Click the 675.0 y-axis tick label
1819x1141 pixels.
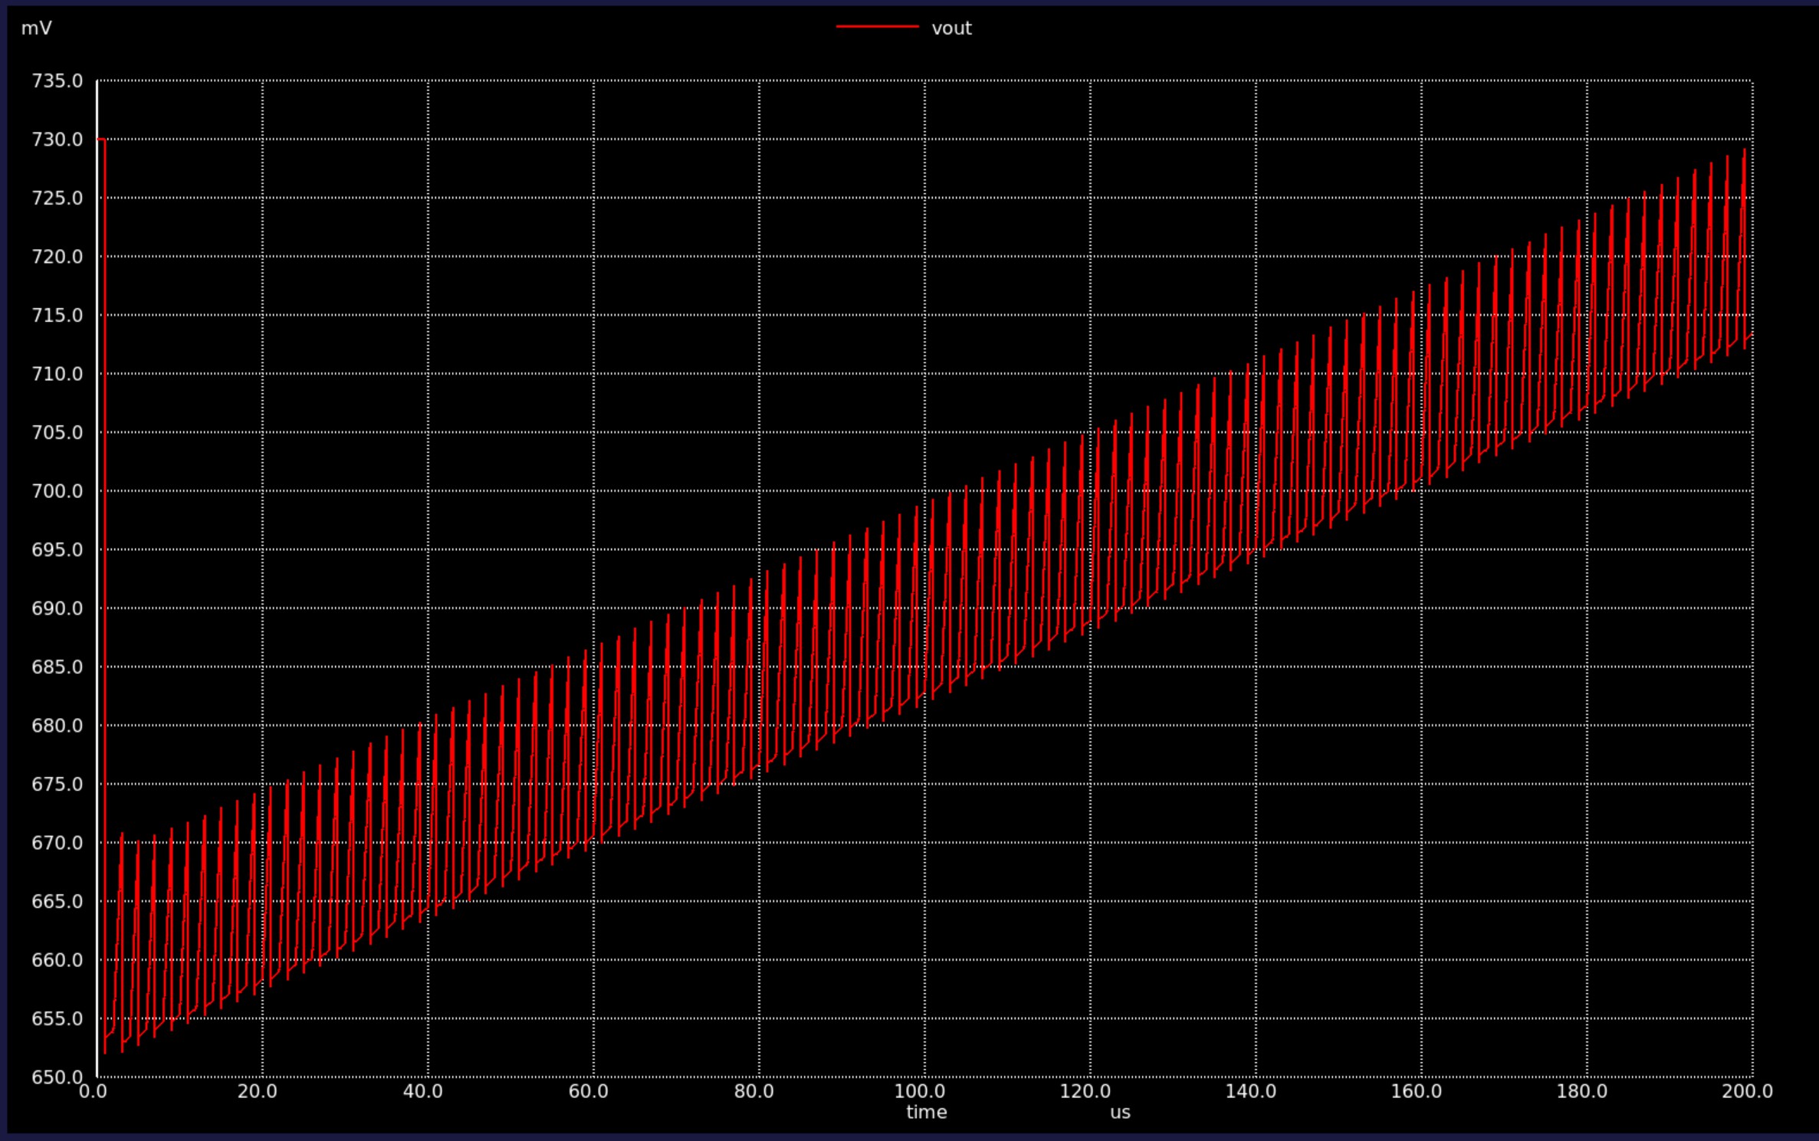click(57, 784)
